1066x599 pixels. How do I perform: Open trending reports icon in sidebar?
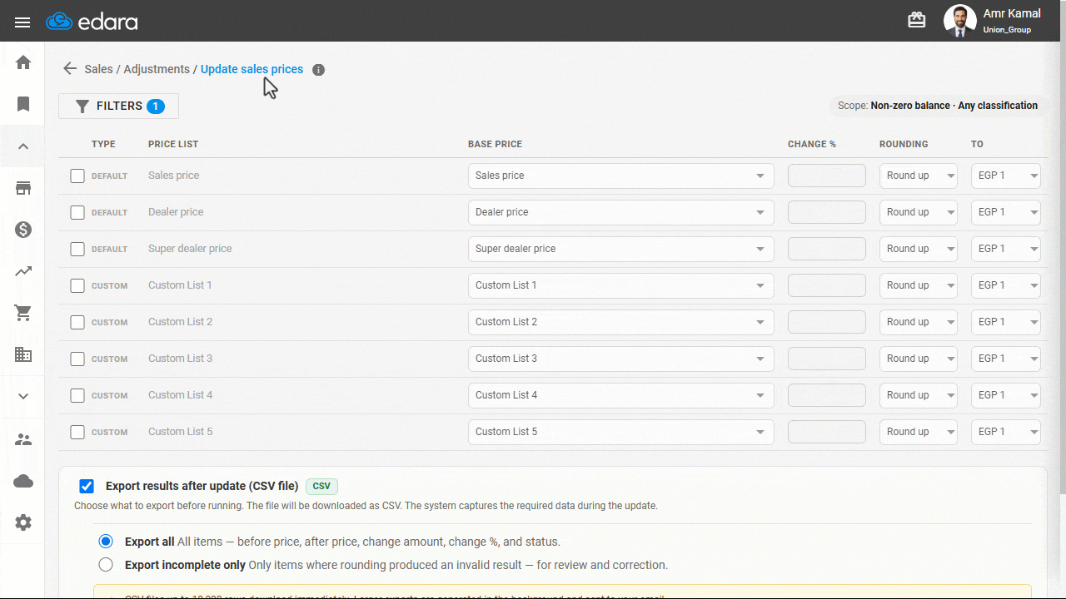coord(23,271)
